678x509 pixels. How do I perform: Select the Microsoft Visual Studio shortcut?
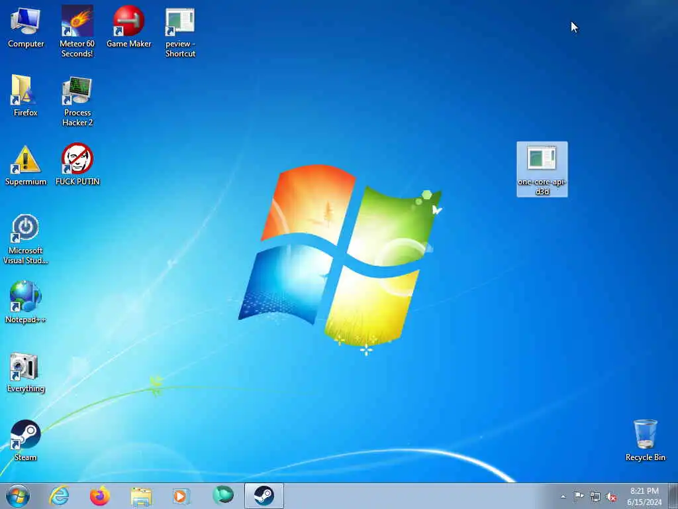26,239
